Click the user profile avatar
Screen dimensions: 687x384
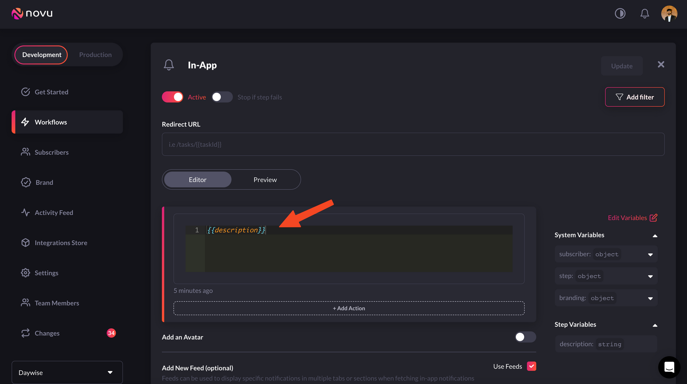[669, 13]
